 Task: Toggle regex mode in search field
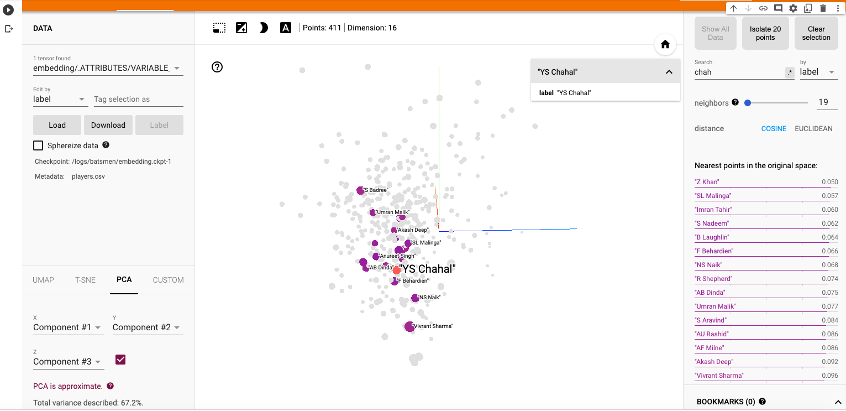(x=790, y=72)
